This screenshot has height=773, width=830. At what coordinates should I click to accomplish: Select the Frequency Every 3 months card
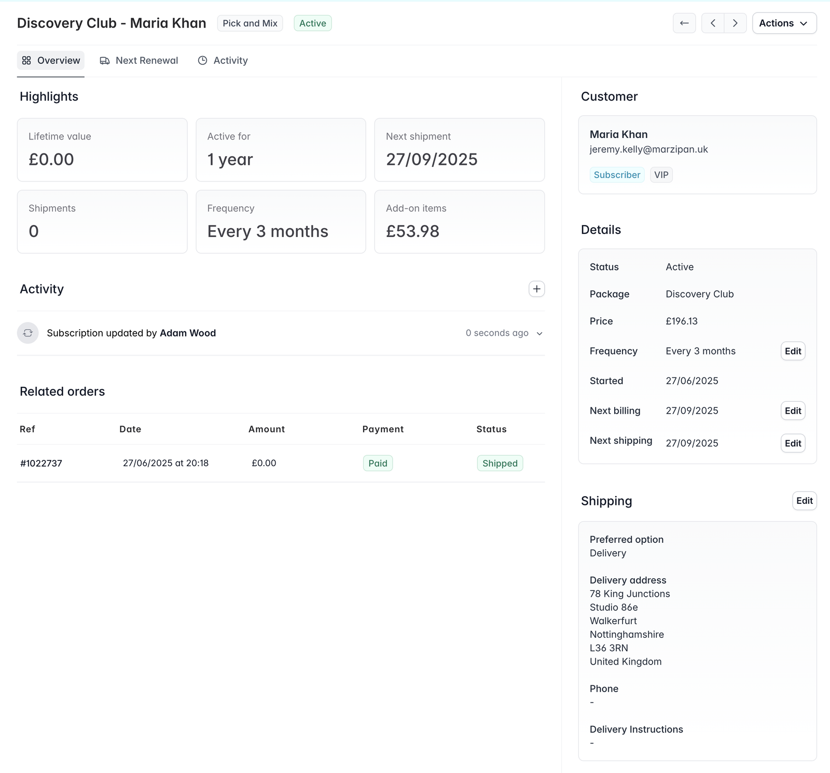pos(281,222)
